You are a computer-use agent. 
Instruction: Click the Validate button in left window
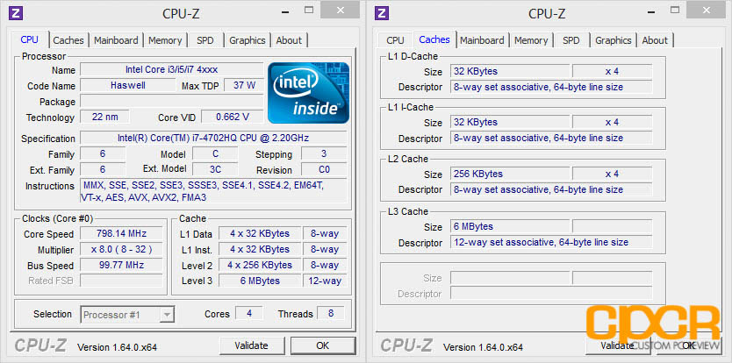click(x=251, y=345)
